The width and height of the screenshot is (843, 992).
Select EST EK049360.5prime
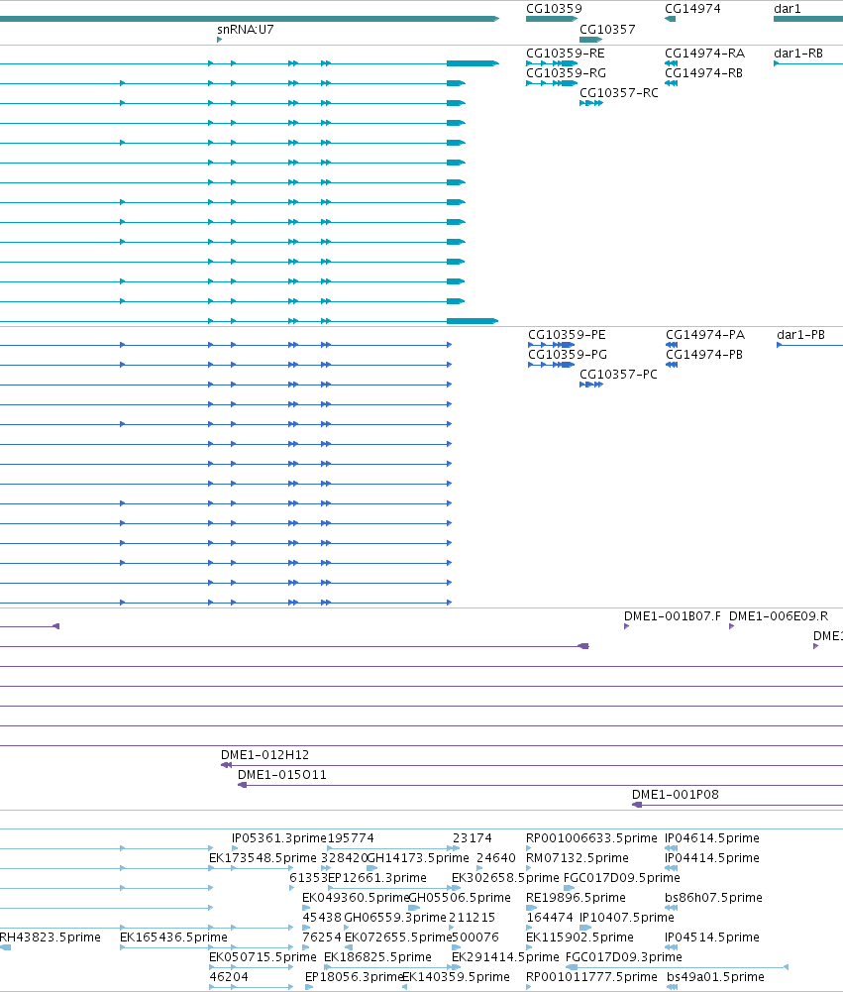(356, 898)
